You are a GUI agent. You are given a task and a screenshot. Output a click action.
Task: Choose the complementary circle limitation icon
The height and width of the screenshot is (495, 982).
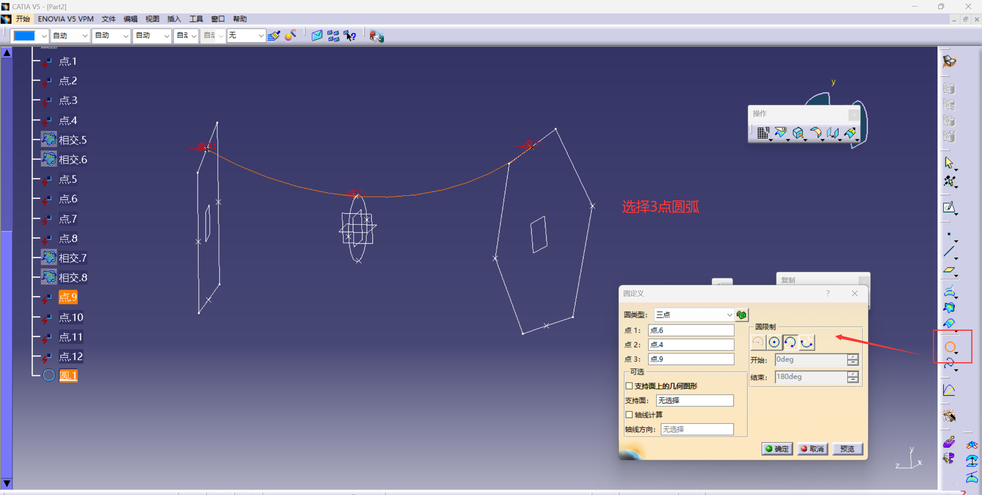(806, 342)
